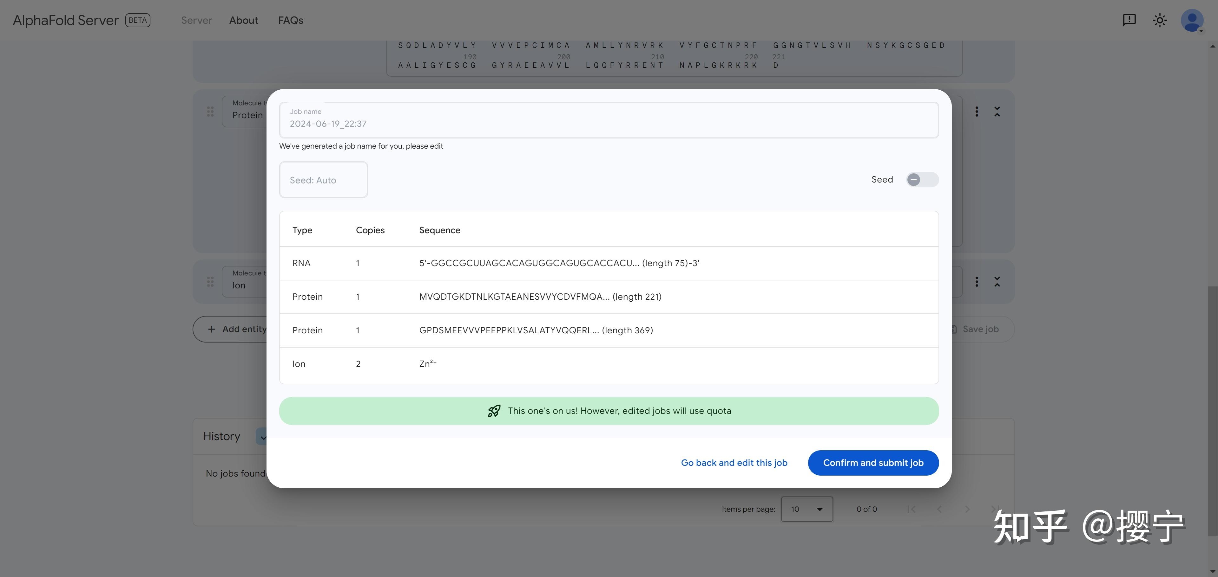This screenshot has height=577, width=1218.
Task: Click Confirm and submit job button
Action: pos(873,463)
